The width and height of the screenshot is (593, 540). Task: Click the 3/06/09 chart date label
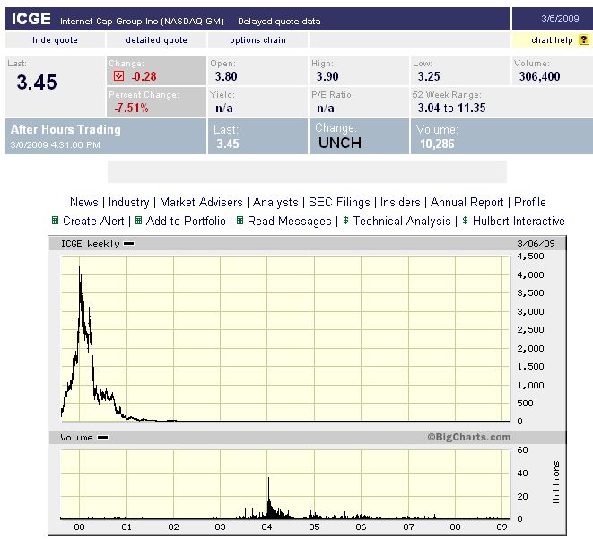(536, 243)
